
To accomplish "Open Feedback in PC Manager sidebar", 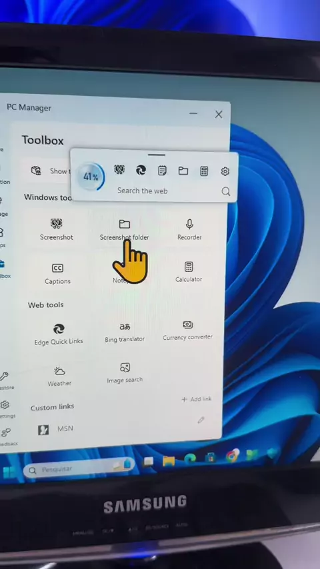I will (x=6, y=436).
